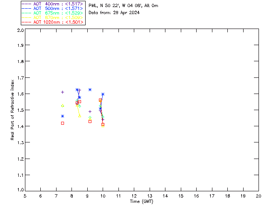
Task: Click the red dashed line sample in legend
Action: pos(27,22)
